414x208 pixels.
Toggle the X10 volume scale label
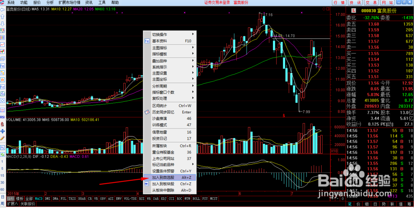click(334, 151)
